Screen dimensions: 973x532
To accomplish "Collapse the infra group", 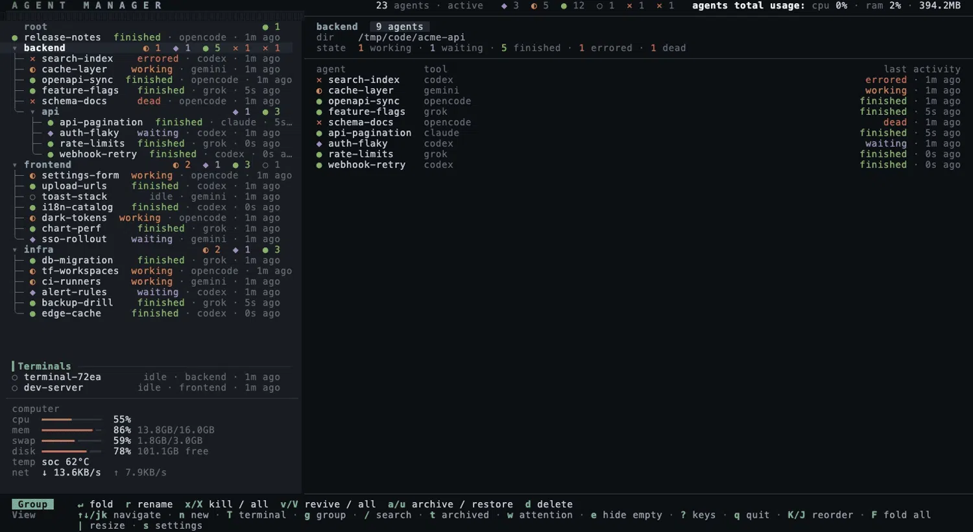I will (15, 250).
